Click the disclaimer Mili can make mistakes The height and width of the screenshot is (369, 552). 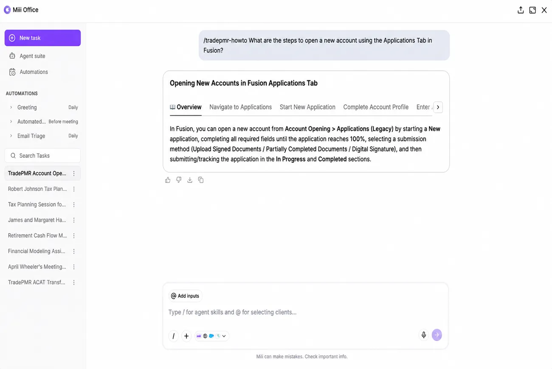point(302,357)
